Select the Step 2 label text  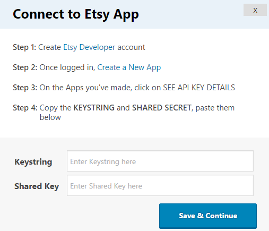pyautogui.click(x=25, y=67)
